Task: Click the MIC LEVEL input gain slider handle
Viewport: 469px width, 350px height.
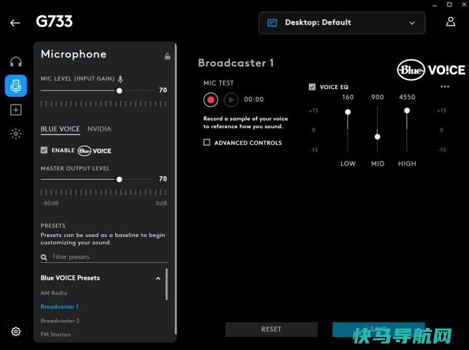Action: [x=119, y=90]
